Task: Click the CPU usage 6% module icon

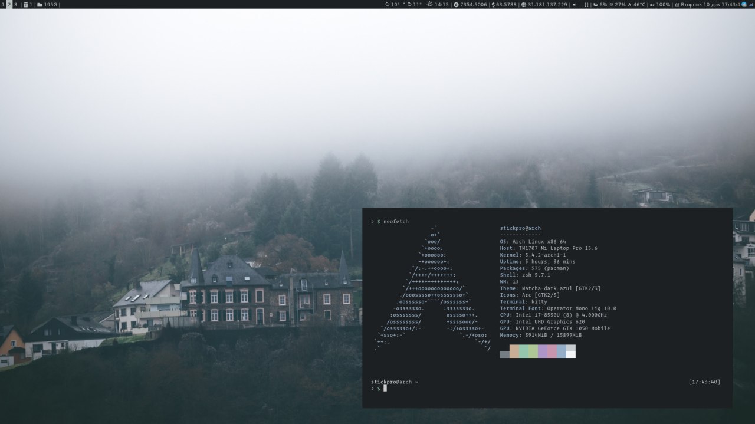Action: pos(596,4)
